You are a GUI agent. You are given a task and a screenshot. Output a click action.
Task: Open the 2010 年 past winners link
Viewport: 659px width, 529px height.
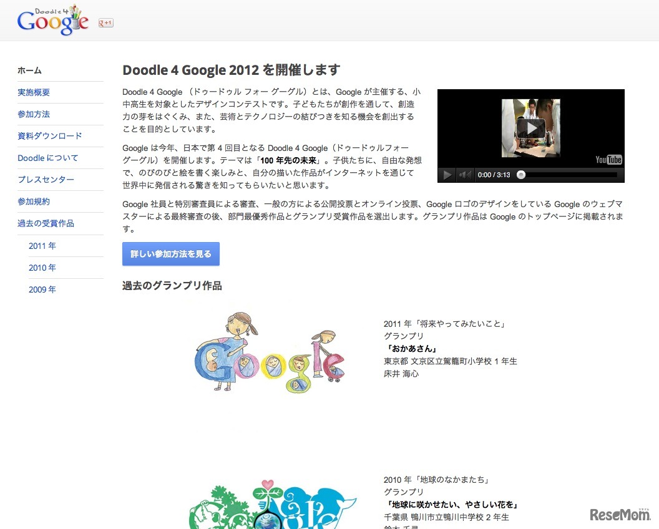[42, 268]
